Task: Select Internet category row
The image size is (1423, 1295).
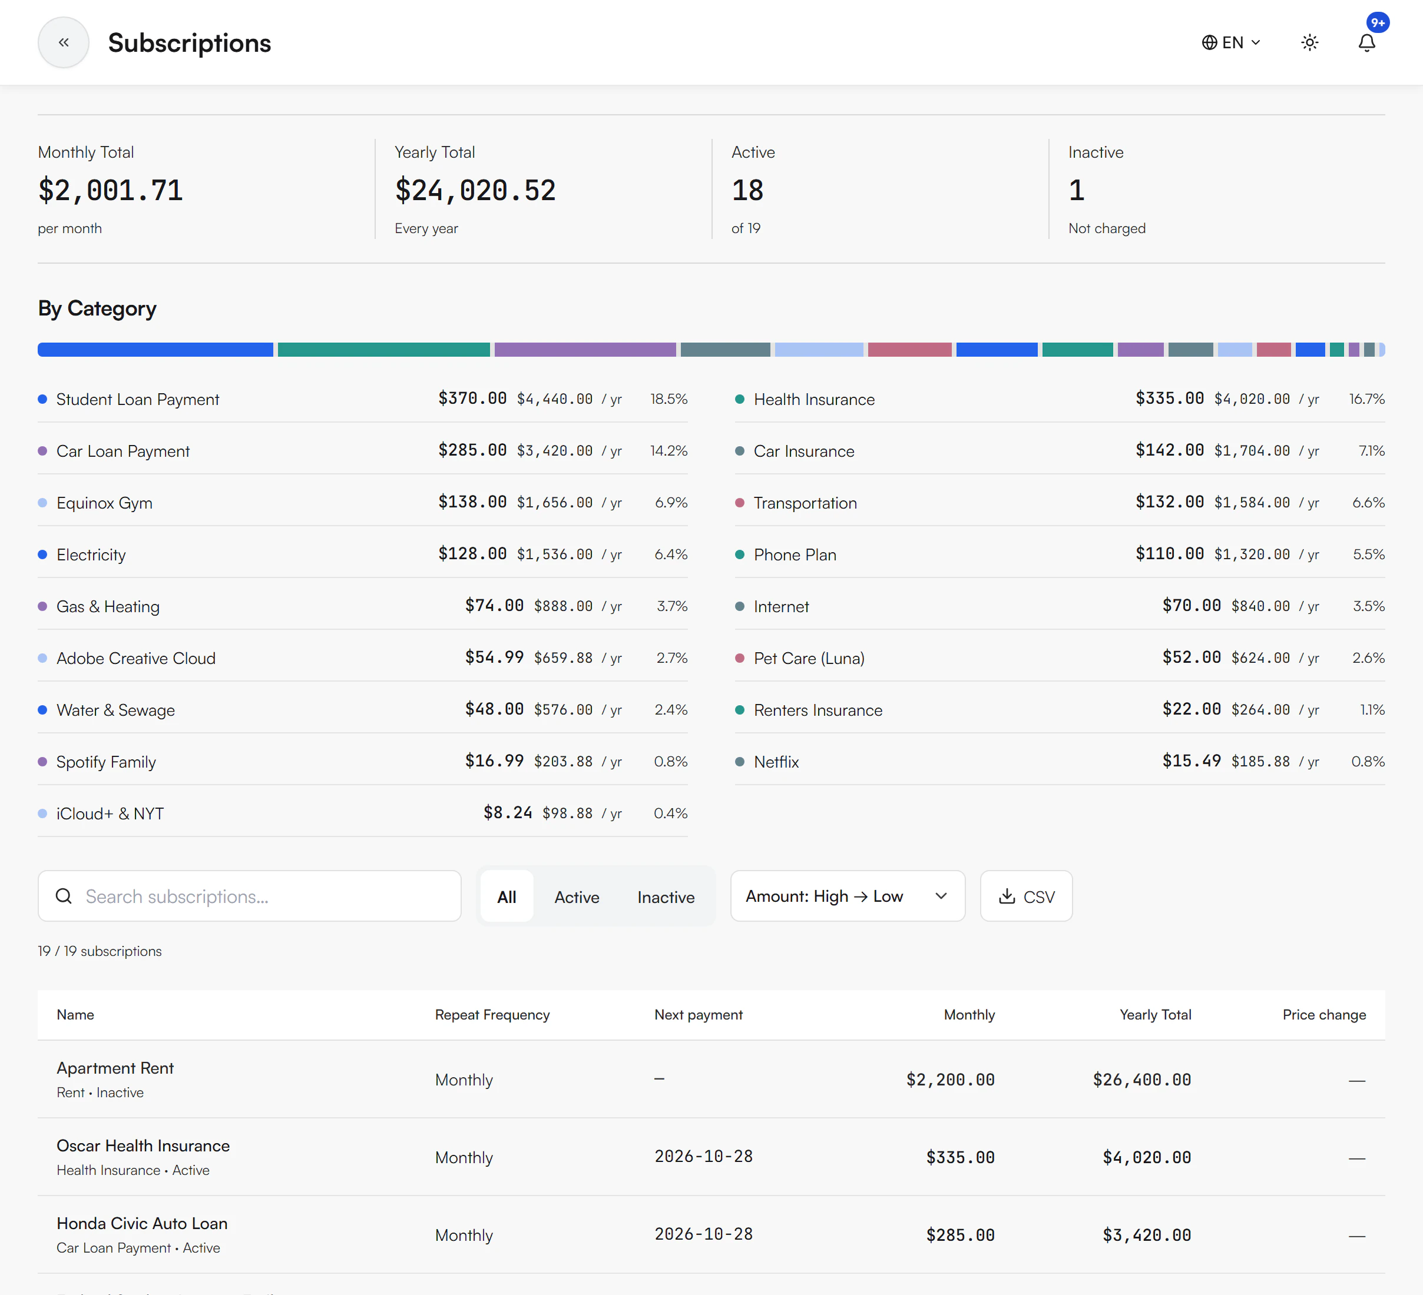Action: tap(1060, 606)
